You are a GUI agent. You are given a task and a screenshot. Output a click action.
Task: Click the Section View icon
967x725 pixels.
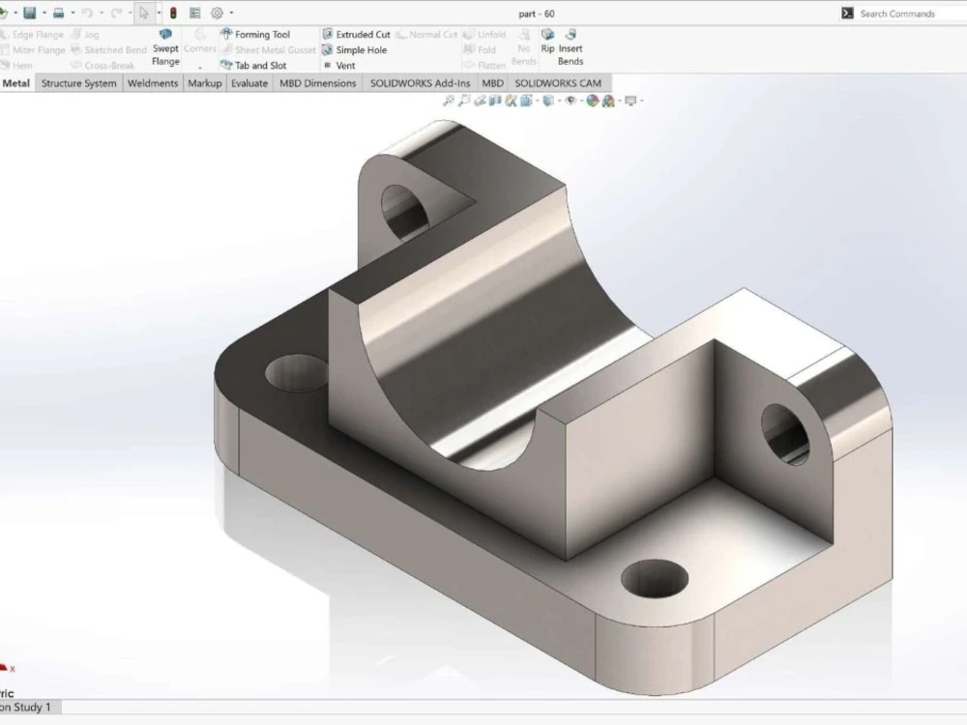(x=494, y=101)
